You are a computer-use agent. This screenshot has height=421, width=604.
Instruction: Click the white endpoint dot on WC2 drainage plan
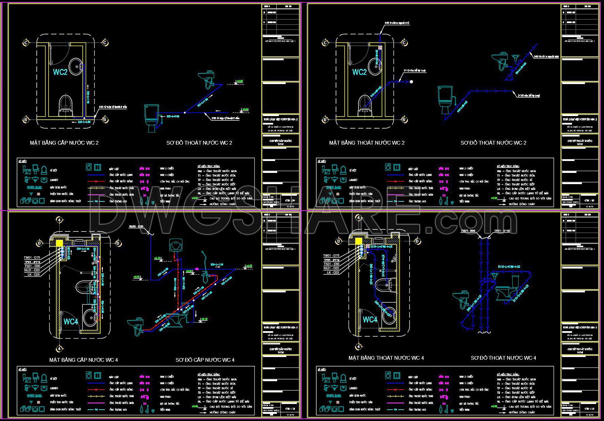click(412, 82)
